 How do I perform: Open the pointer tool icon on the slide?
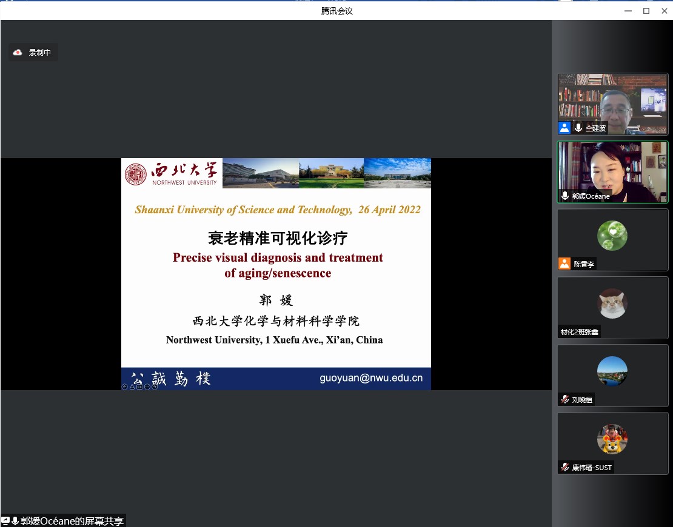click(132, 386)
